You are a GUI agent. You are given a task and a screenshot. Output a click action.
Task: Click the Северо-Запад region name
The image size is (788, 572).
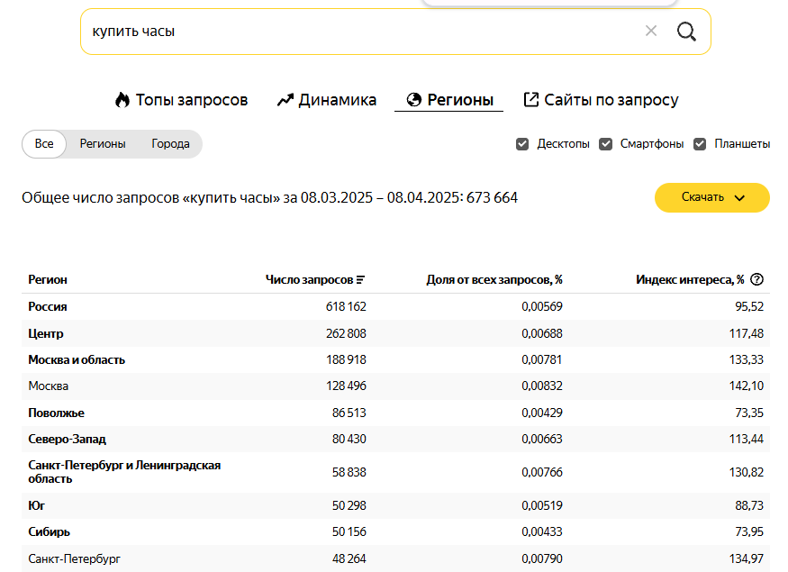tap(67, 439)
